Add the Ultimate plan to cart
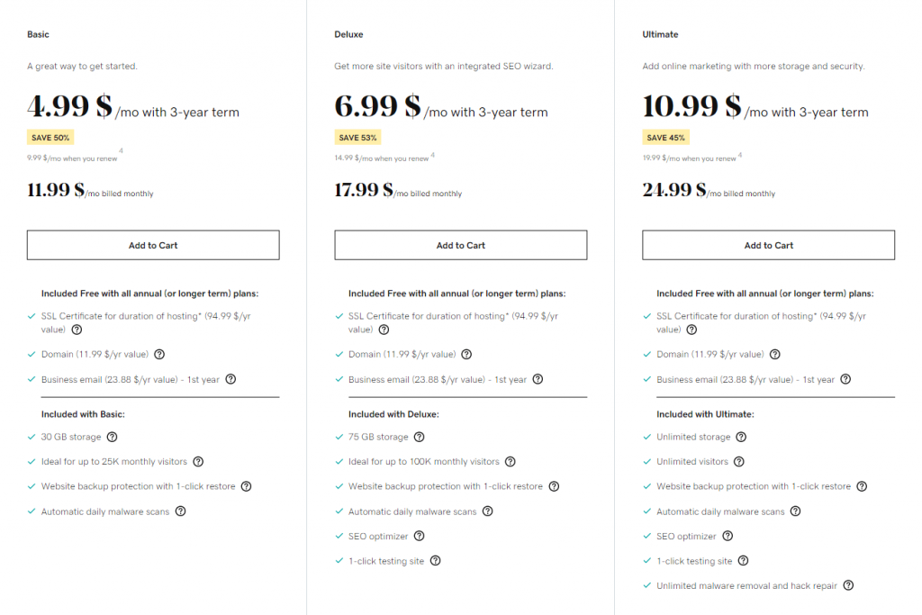This screenshot has height=615, width=922. click(769, 245)
